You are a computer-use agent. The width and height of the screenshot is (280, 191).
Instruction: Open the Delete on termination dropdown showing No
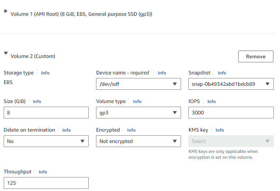tap(46, 141)
